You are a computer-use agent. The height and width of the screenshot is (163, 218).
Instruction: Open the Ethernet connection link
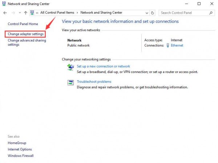pyautogui.click(x=177, y=45)
